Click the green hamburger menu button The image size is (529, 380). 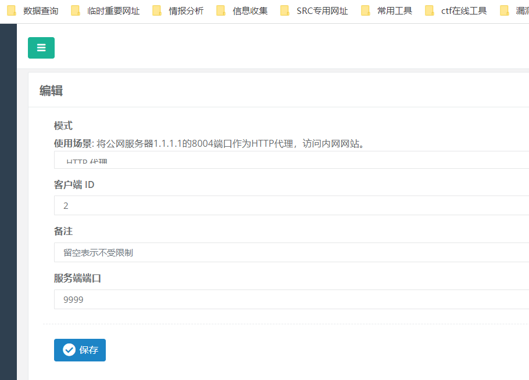[41, 48]
